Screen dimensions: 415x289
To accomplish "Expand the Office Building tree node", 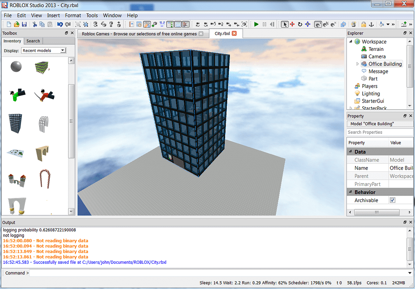I will click(357, 64).
